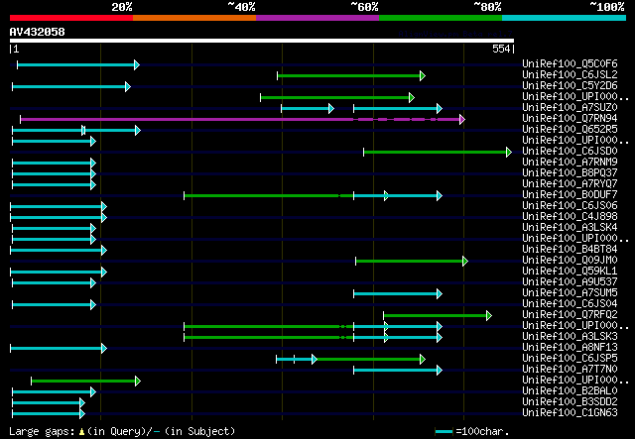Select the UniRef100_C6JSP5 label

tap(570, 358)
